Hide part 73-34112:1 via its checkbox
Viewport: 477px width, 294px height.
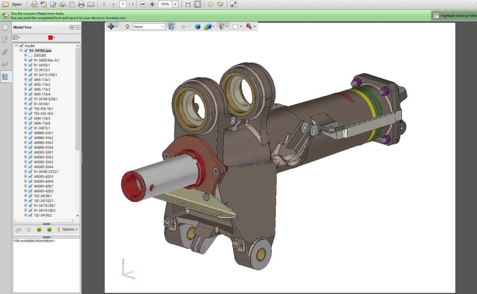pyautogui.click(x=30, y=70)
